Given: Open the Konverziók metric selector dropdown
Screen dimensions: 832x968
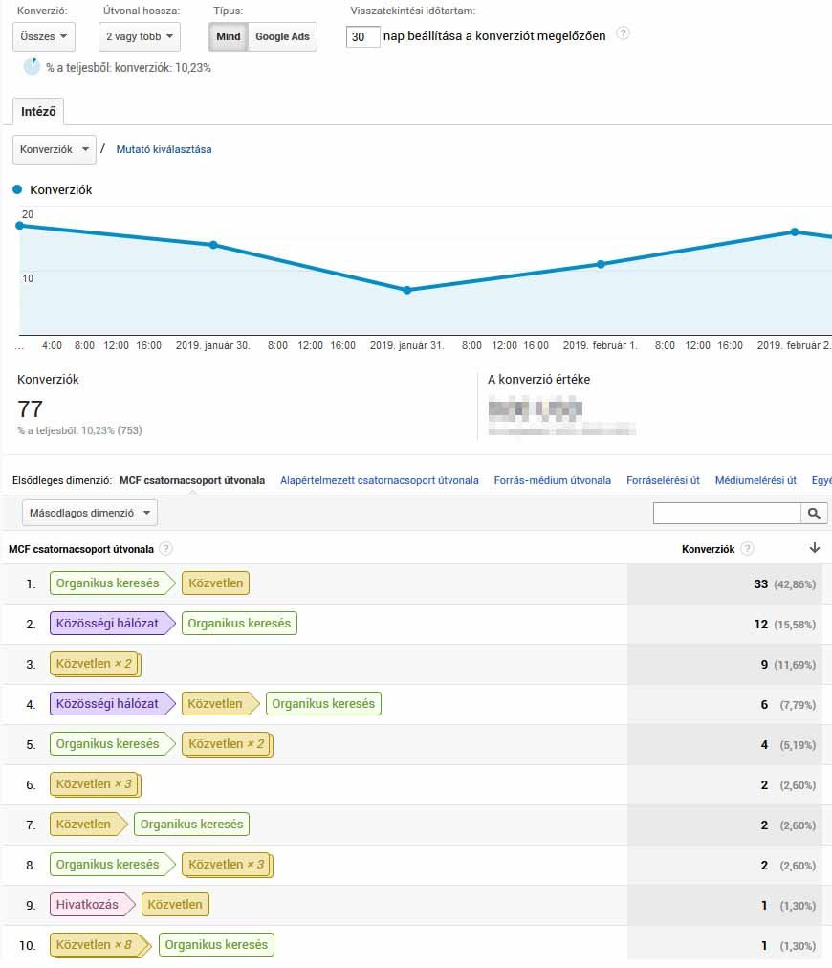Looking at the screenshot, I should [54, 150].
